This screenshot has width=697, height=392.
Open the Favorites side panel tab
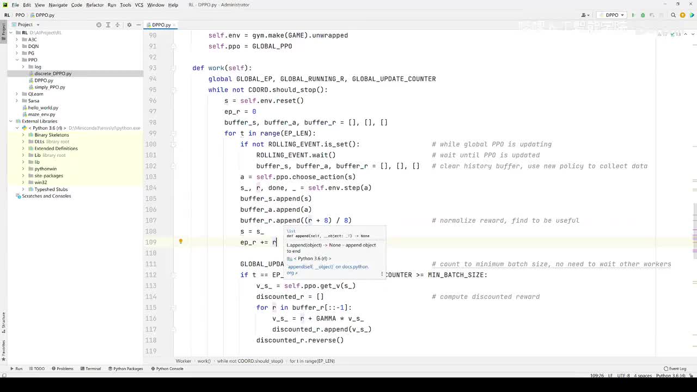point(3,351)
